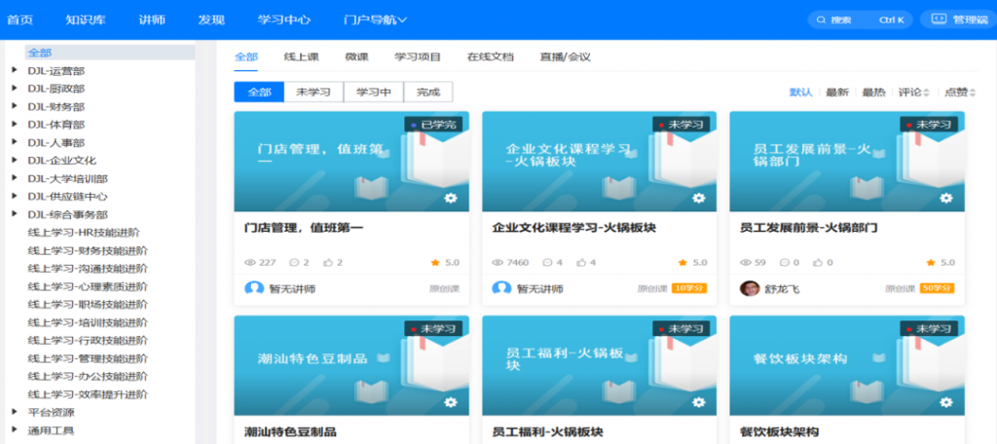This screenshot has width=997, height=444.
Task: Click 舒龙飞 lecturer avatar
Action: point(749,288)
